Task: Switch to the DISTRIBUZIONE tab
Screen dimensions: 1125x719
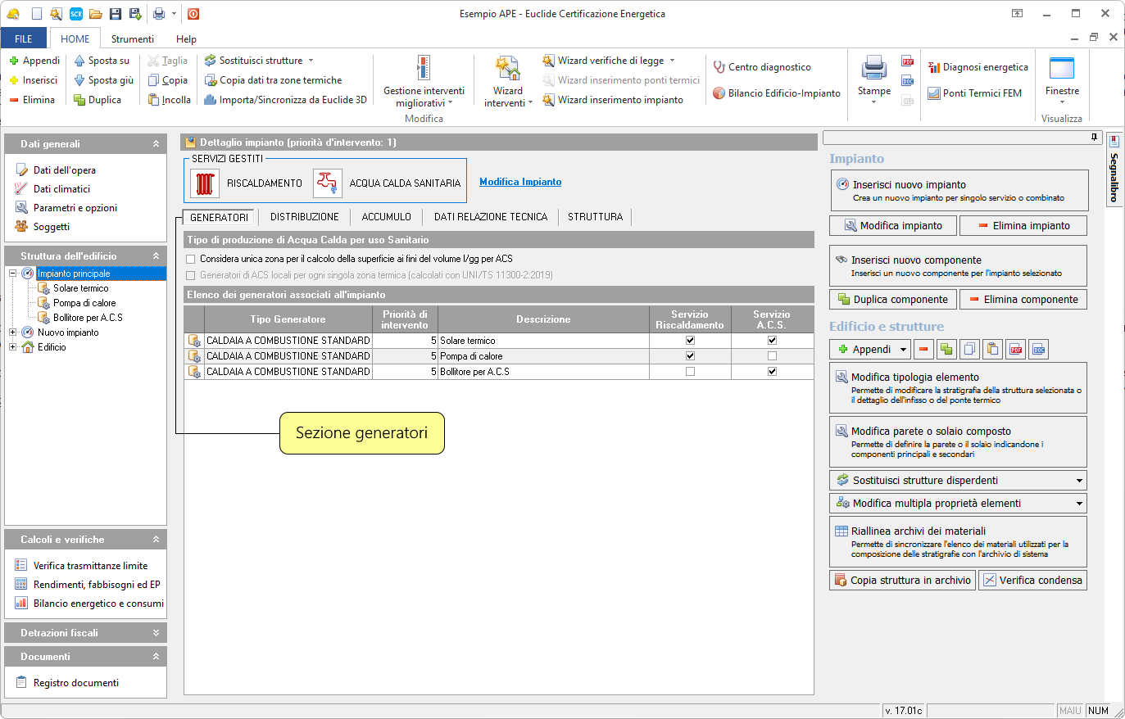Action: [x=304, y=217]
